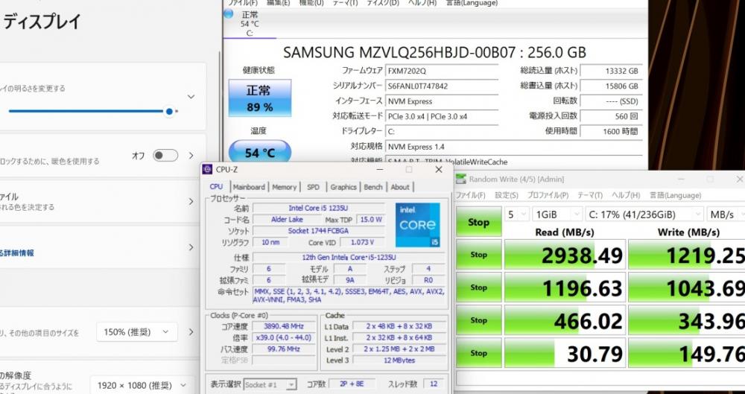Screen dimensions: 745x394
Task: Switch to the Graphics tab
Action: pos(343,187)
